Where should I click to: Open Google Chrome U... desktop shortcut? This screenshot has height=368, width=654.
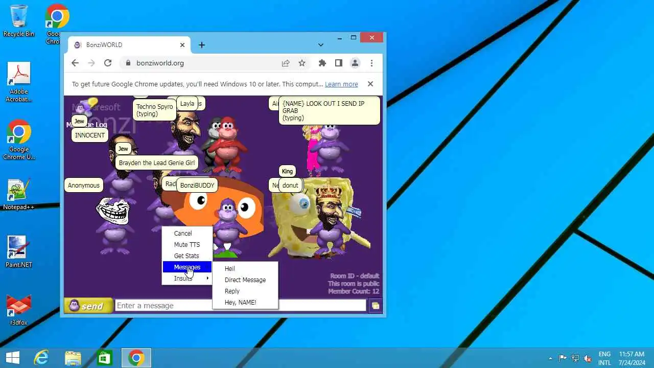[x=19, y=140]
